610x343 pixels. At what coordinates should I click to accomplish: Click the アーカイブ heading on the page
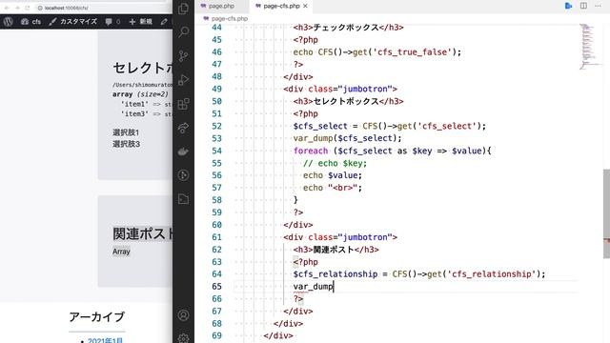97,317
